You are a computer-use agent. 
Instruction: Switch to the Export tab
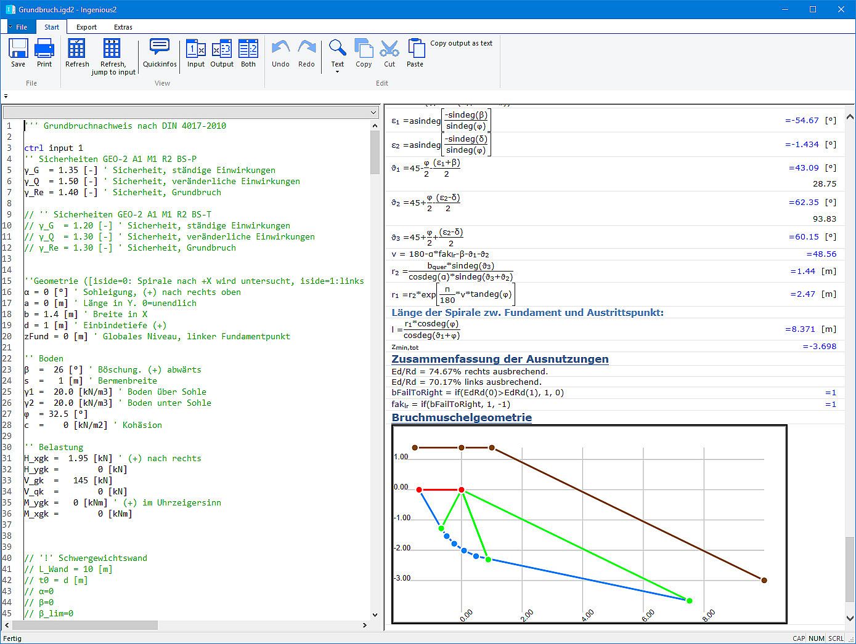pos(86,27)
